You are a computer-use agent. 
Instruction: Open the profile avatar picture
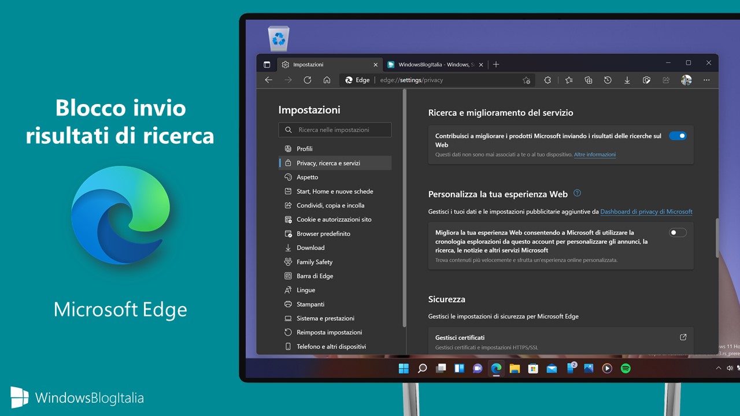(686, 80)
